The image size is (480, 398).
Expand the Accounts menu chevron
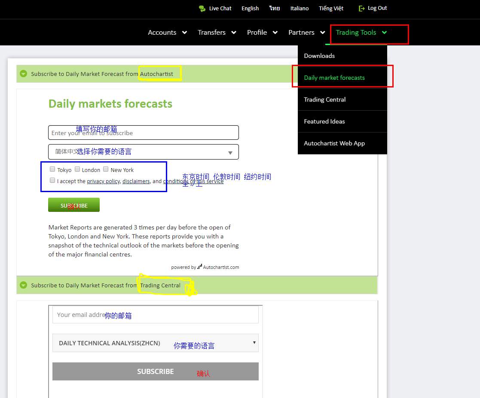185,32
